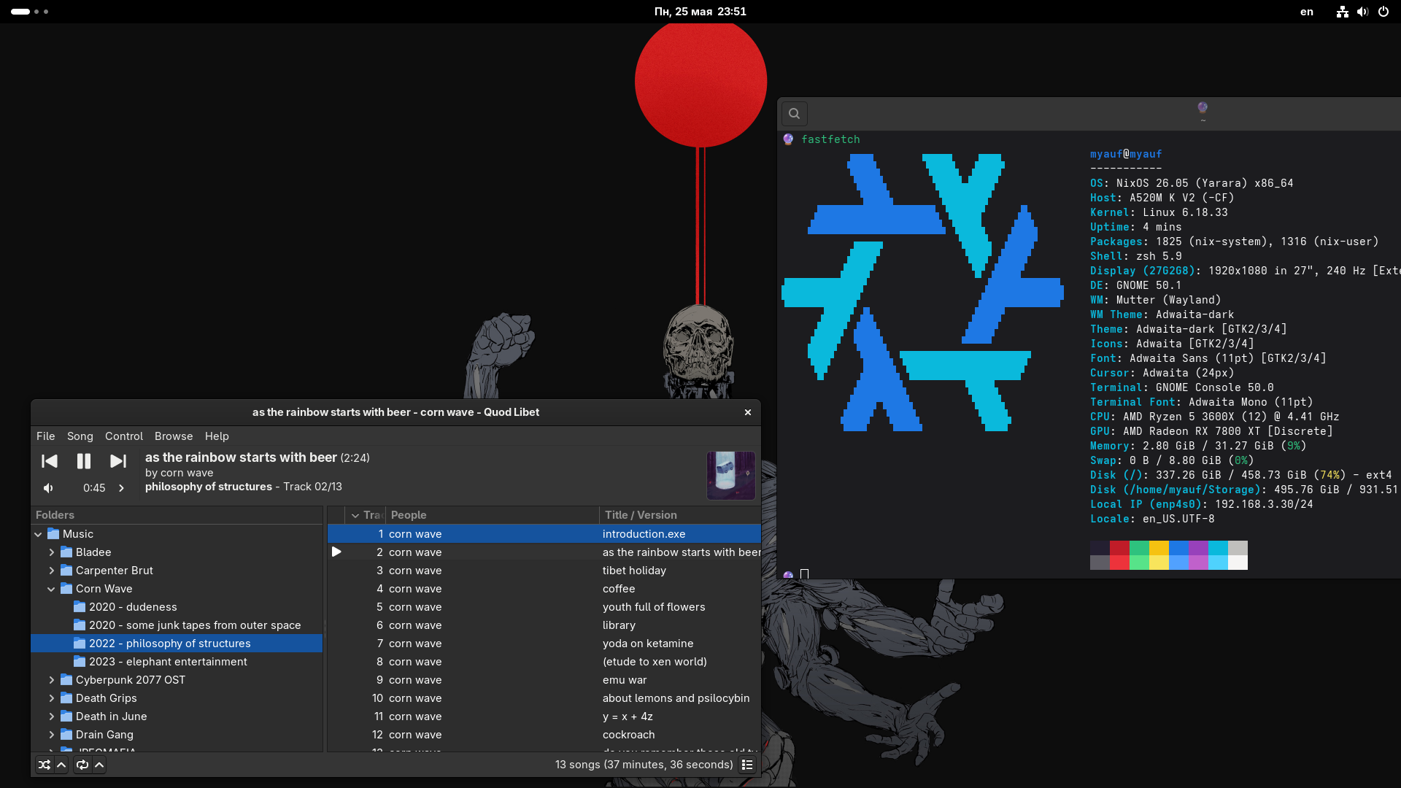
Task: Open repeat mode options arrow
Action: tap(99, 765)
